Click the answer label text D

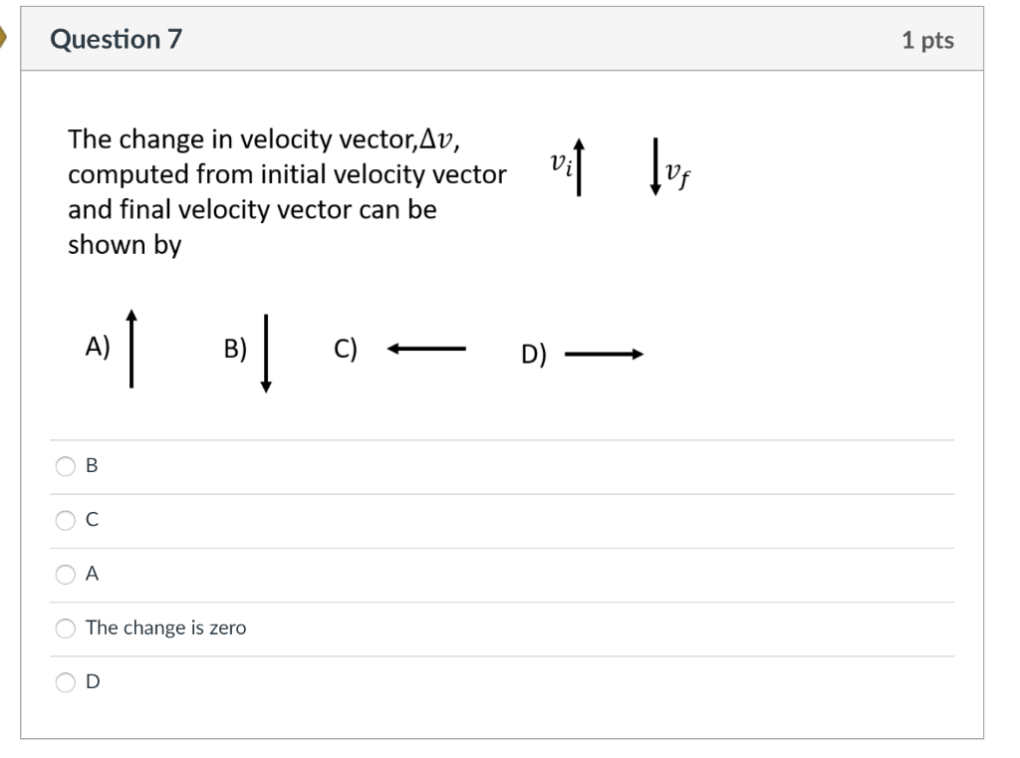(x=93, y=681)
